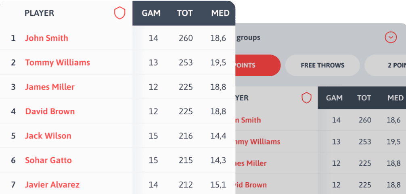Image resolution: width=406 pixels, height=194 pixels.
Task: Open the John Smith player link
Action: (46, 38)
